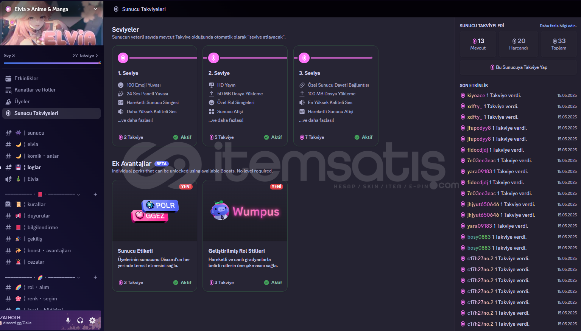Screen dimensions: 581x331
Task: Click the Etkinlikler calendar icon
Action: (8, 78)
